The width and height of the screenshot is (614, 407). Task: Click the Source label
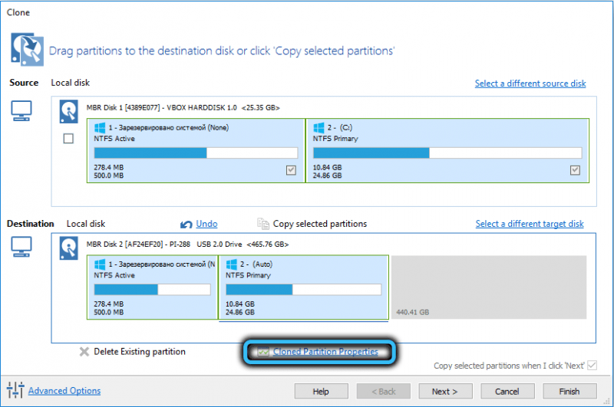24,83
